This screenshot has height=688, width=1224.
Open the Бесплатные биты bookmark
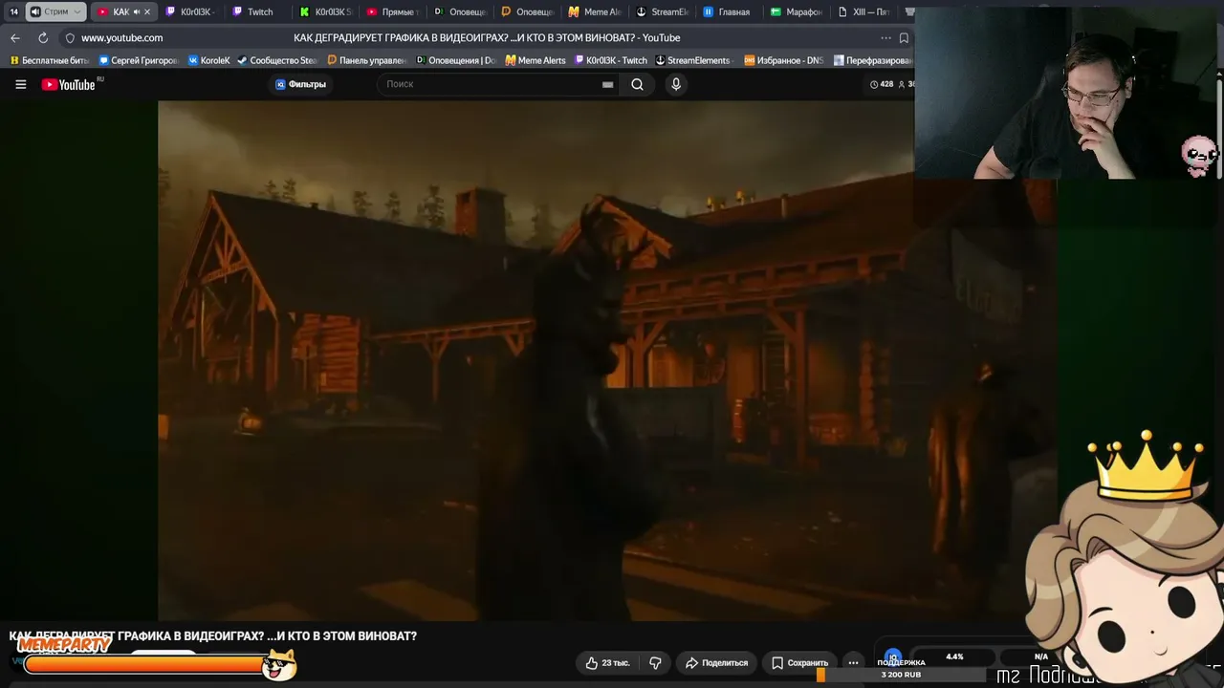point(50,60)
